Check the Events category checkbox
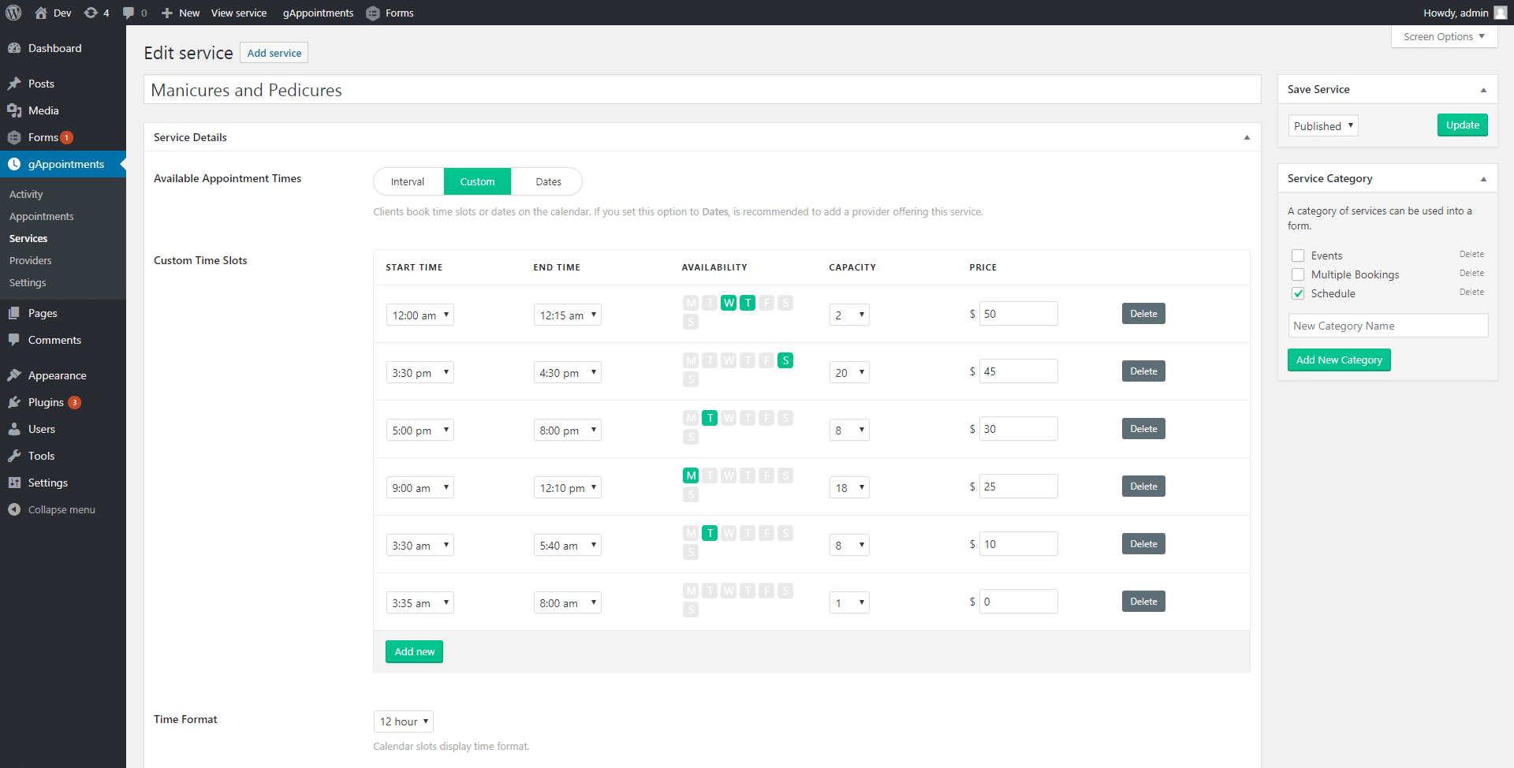The image size is (1514, 768). (1298, 255)
